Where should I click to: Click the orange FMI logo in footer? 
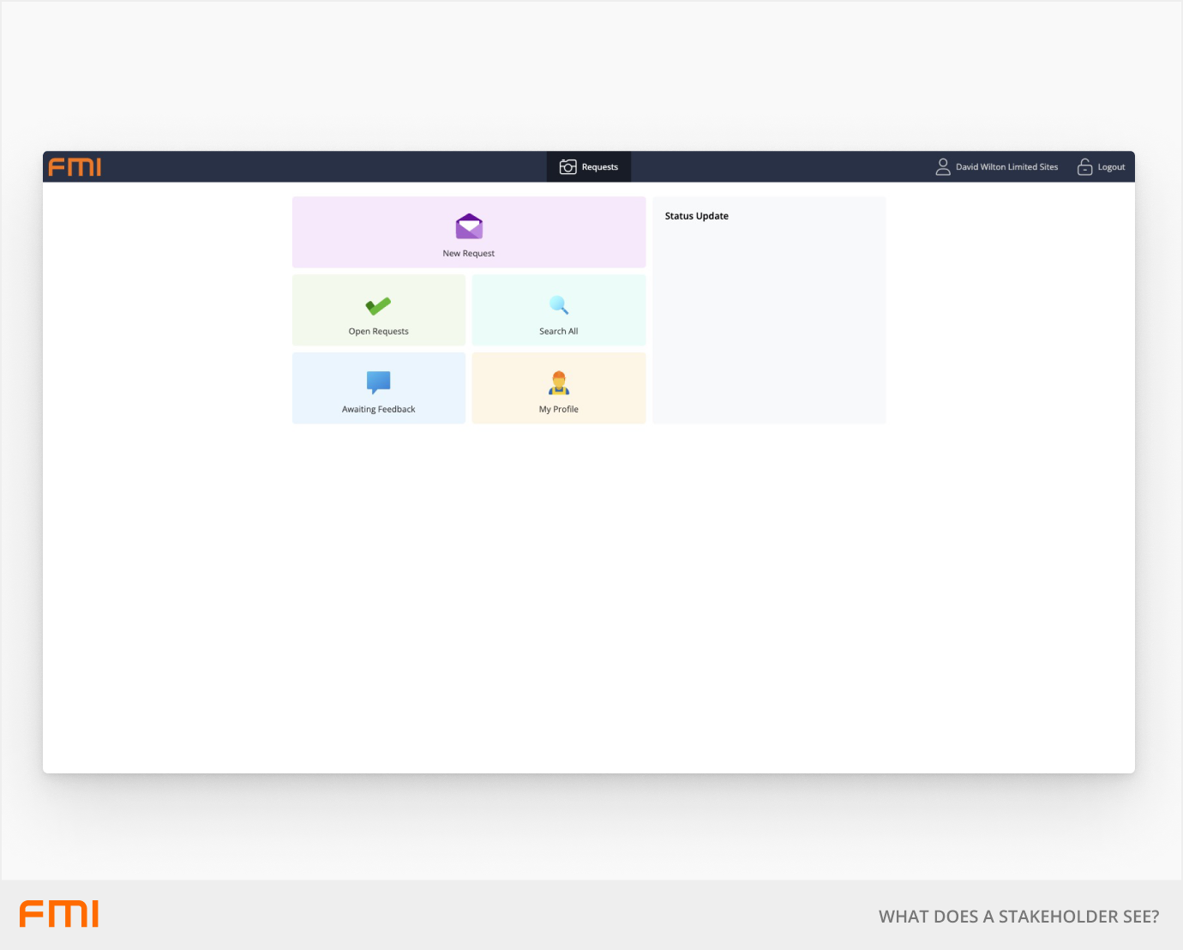click(59, 914)
